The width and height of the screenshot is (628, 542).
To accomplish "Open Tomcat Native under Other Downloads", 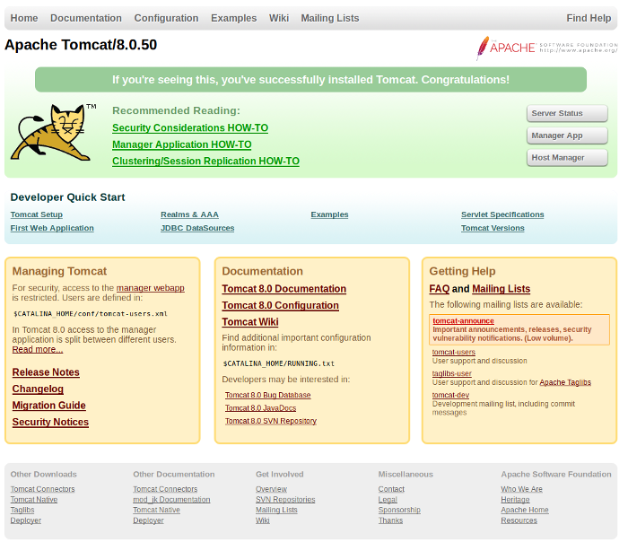I will coord(34,500).
